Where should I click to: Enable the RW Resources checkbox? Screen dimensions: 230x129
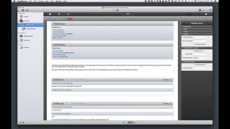point(194,51)
